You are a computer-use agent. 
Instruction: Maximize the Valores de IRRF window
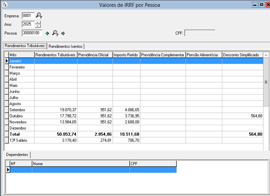point(261,5)
